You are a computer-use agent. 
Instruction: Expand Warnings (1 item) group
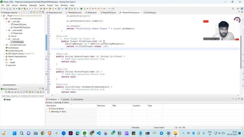47,112
